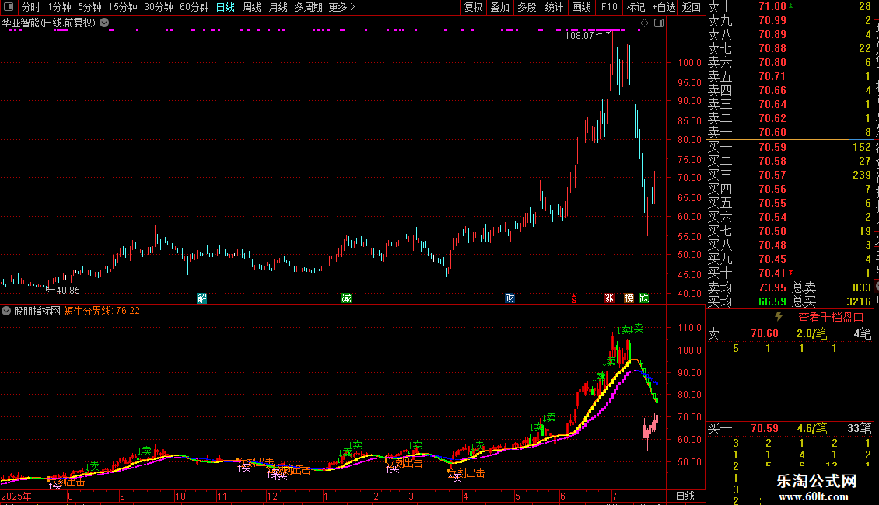Click the 卖一 price 70.60 row
This screenshot has height=505, width=879.
790,133
